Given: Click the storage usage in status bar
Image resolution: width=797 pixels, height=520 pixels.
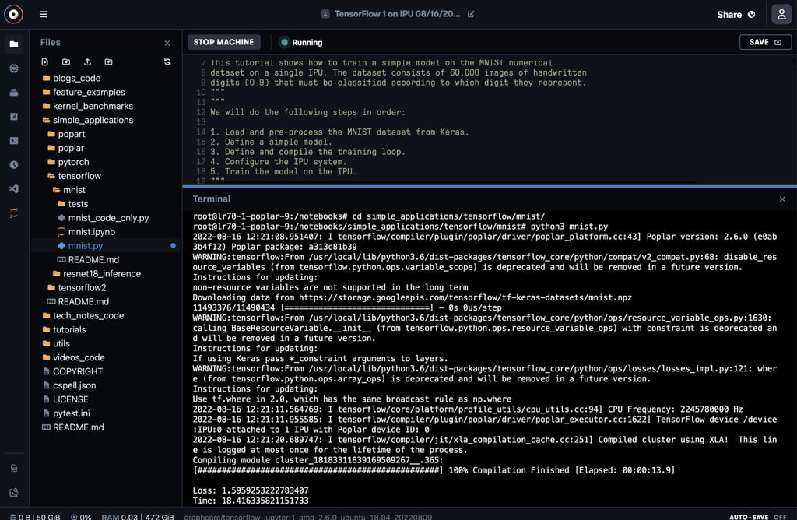Looking at the screenshot, I should click(x=35, y=516).
